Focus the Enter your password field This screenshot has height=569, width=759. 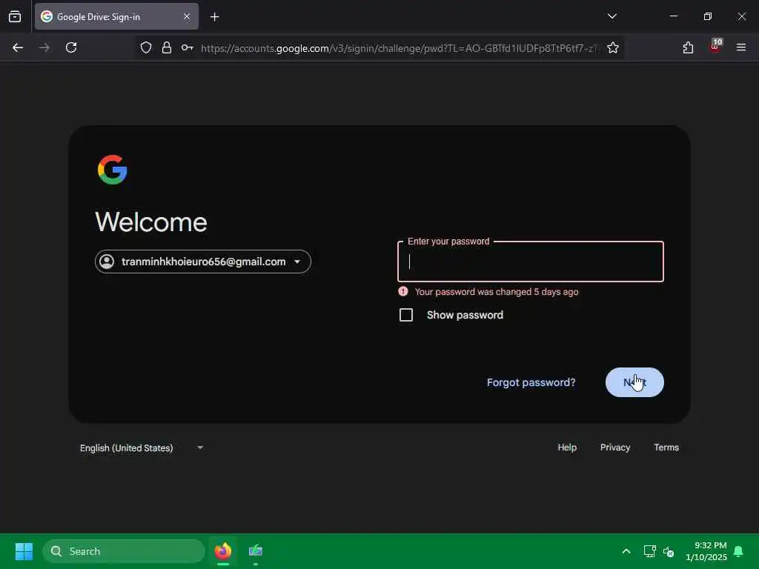(x=531, y=262)
